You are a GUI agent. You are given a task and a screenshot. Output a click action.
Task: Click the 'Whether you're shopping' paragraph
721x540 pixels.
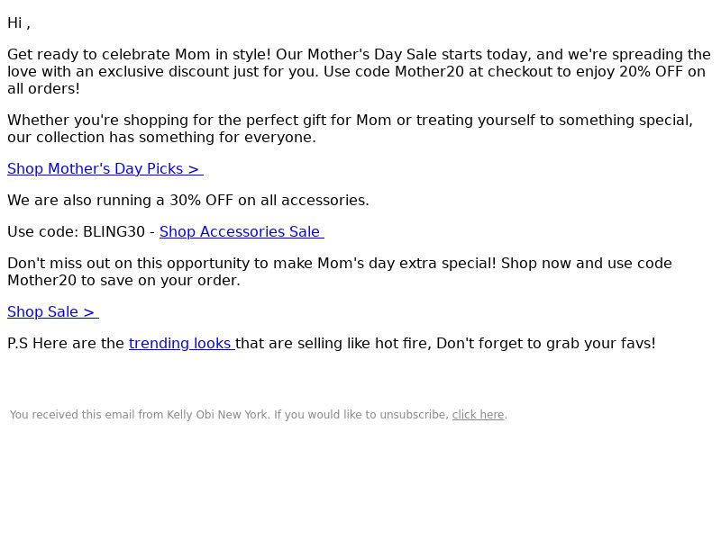[x=350, y=129]
